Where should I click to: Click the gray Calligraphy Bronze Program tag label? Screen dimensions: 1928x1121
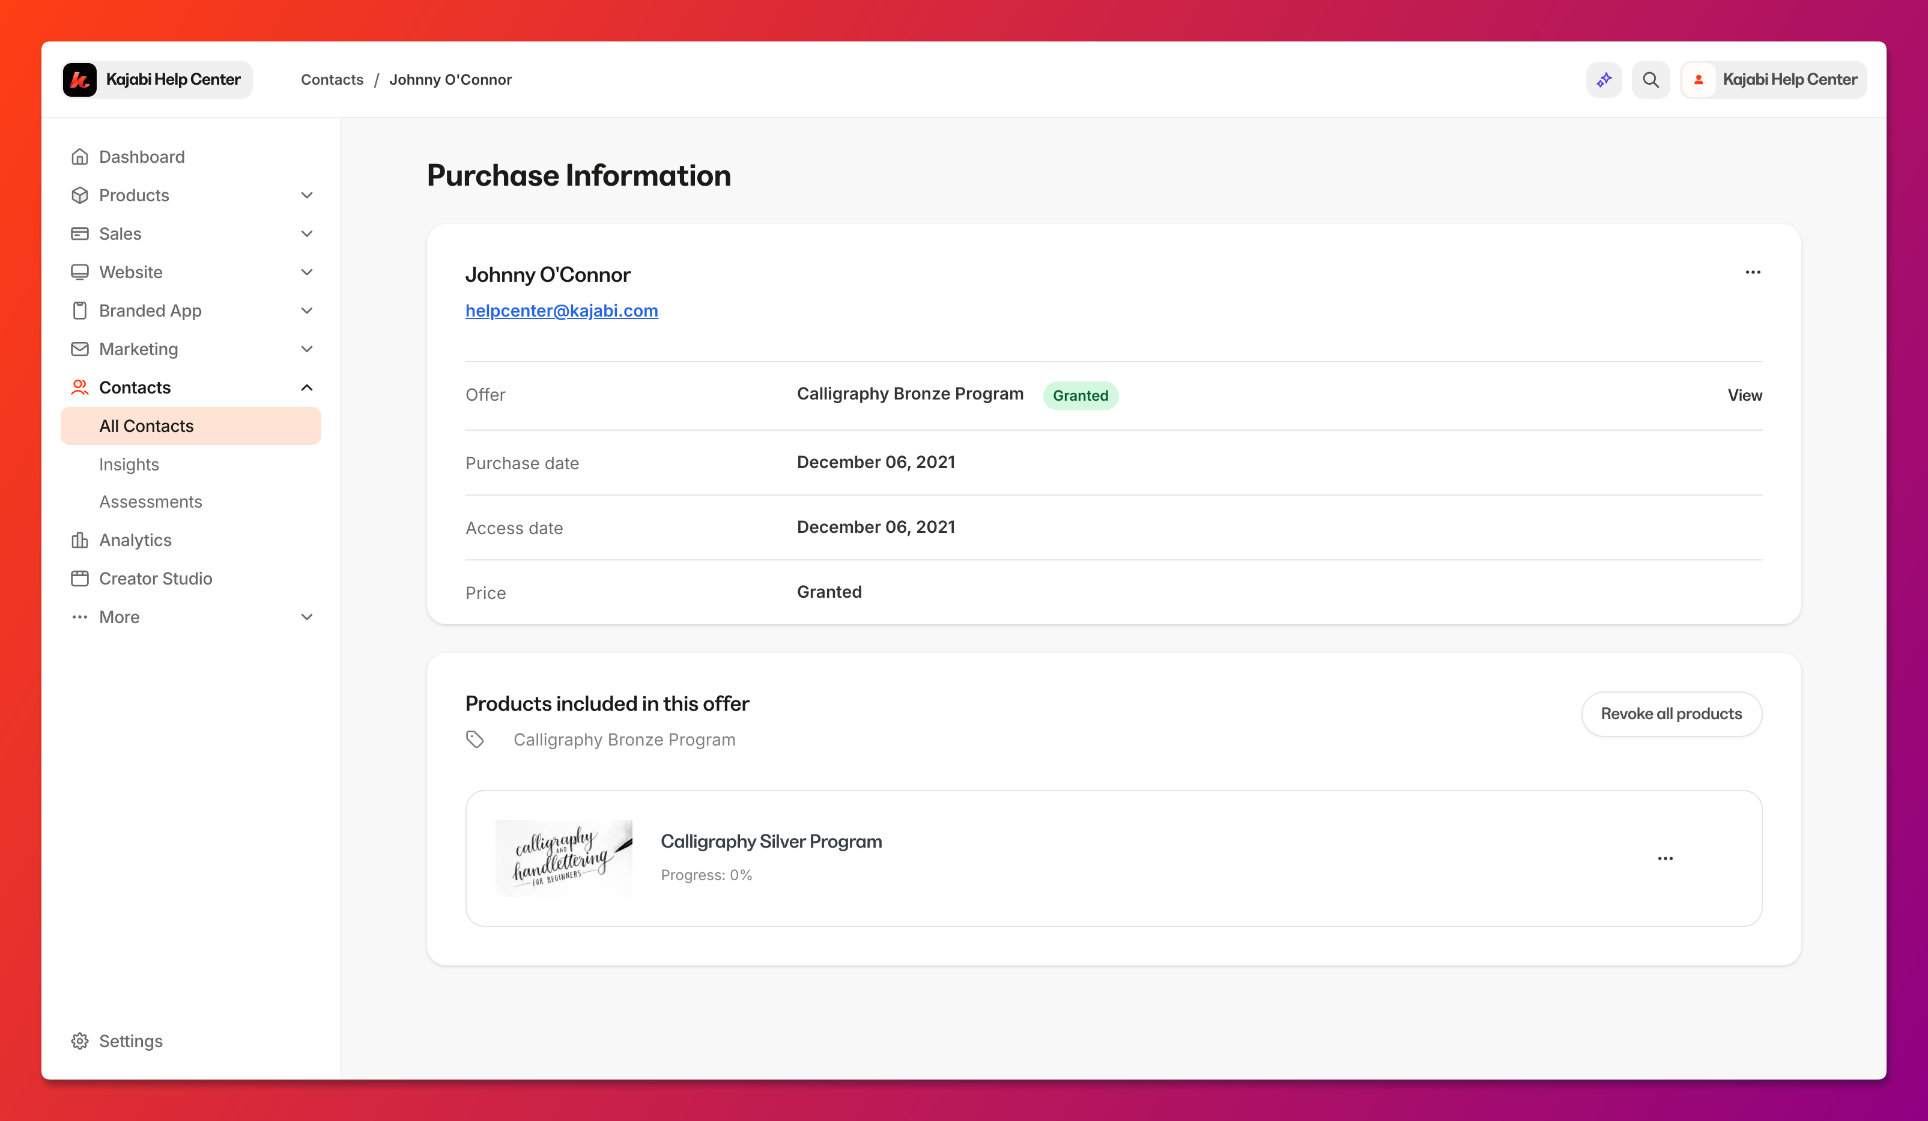tap(624, 739)
